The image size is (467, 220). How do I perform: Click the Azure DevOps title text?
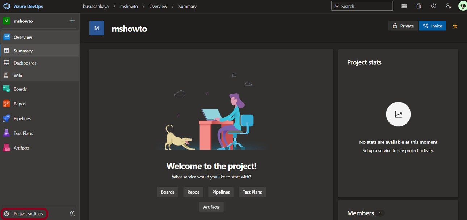28,6
